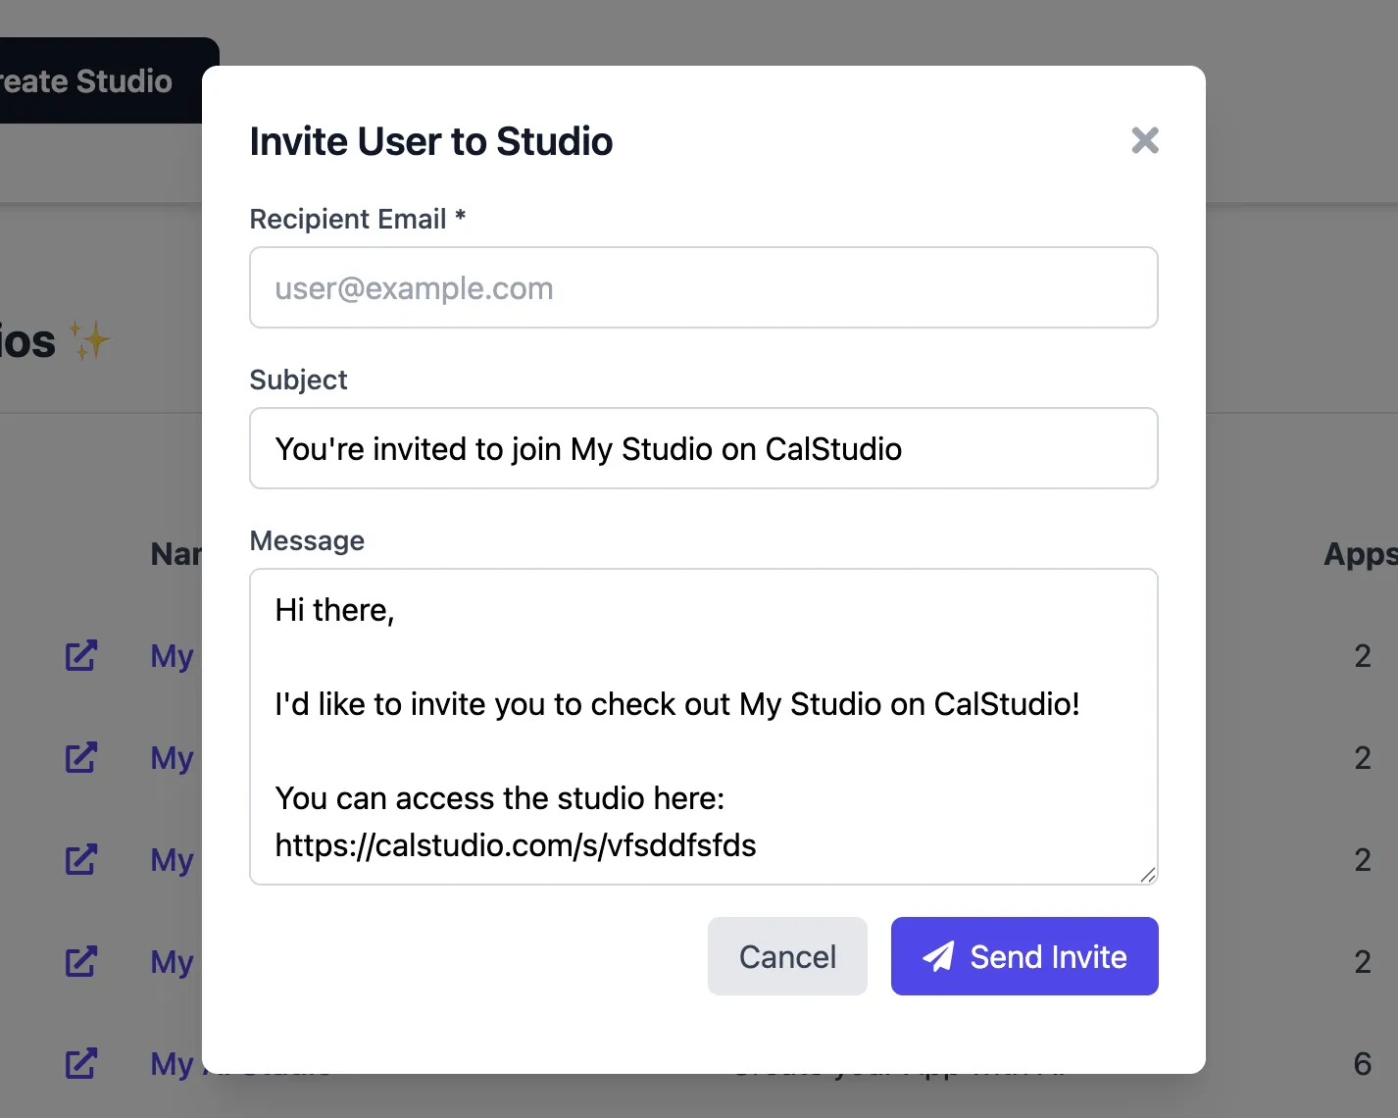This screenshot has height=1118, width=1398.
Task: Click the Message box resize handle
Action: 1147,875
